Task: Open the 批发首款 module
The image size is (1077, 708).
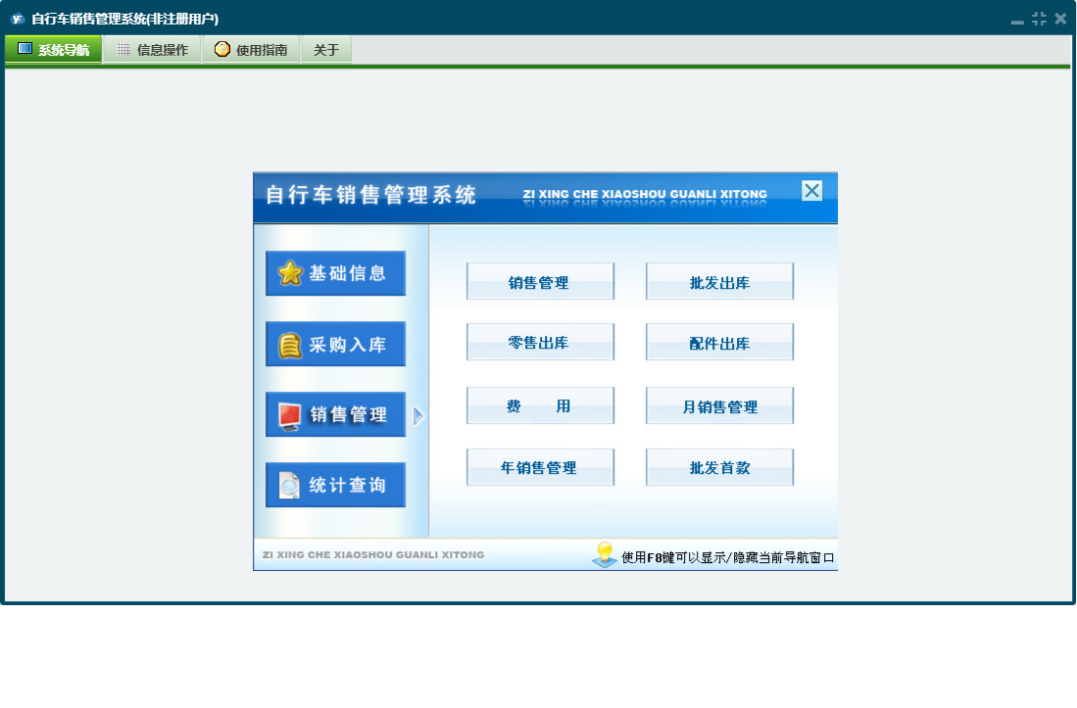Action: [719, 467]
